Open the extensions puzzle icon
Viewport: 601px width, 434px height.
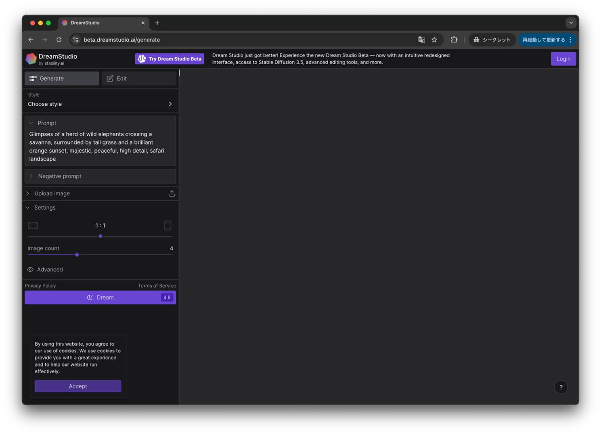point(454,40)
